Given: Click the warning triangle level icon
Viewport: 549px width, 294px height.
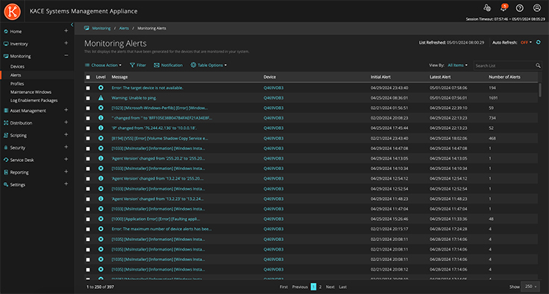Looking at the screenshot, I should [x=101, y=98].
